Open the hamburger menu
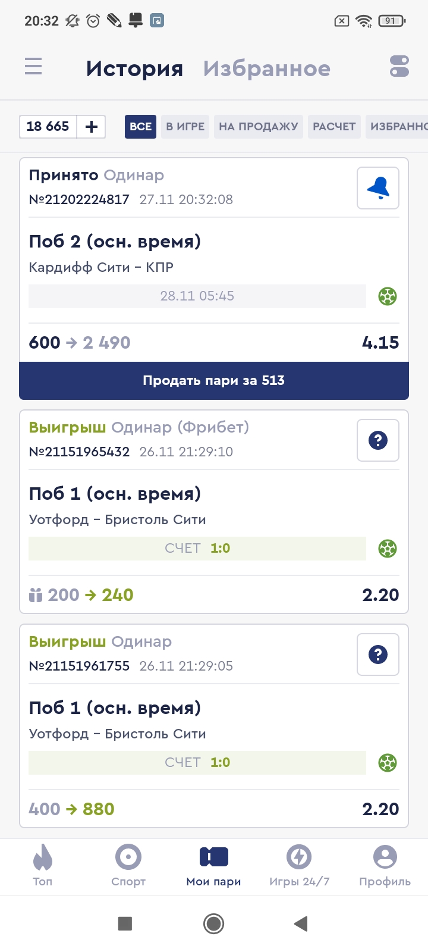 [33, 66]
